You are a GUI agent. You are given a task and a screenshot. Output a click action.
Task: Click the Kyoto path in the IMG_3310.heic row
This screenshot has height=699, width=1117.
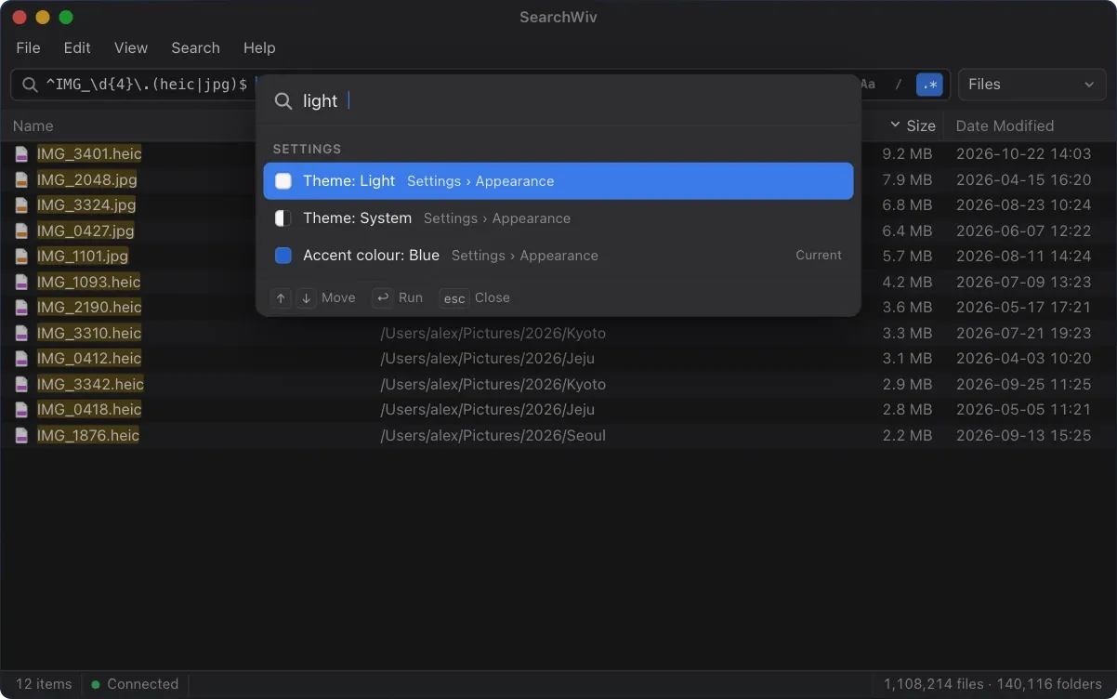(x=493, y=333)
